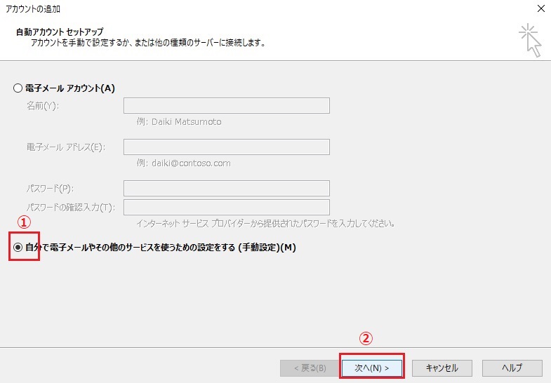Click the 次へ(N) > button

(x=372, y=368)
